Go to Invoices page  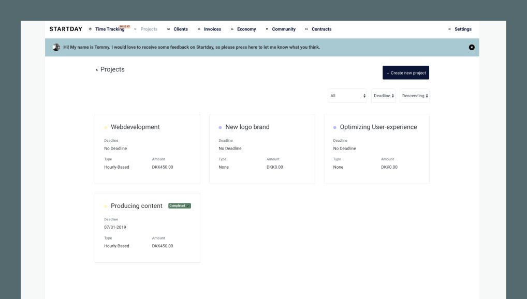pyautogui.click(x=212, y=29)
